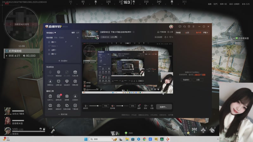Open 钻粉助手 diamond fan helper icon
The image size is (253, 142).
click(x=67, y=81)
